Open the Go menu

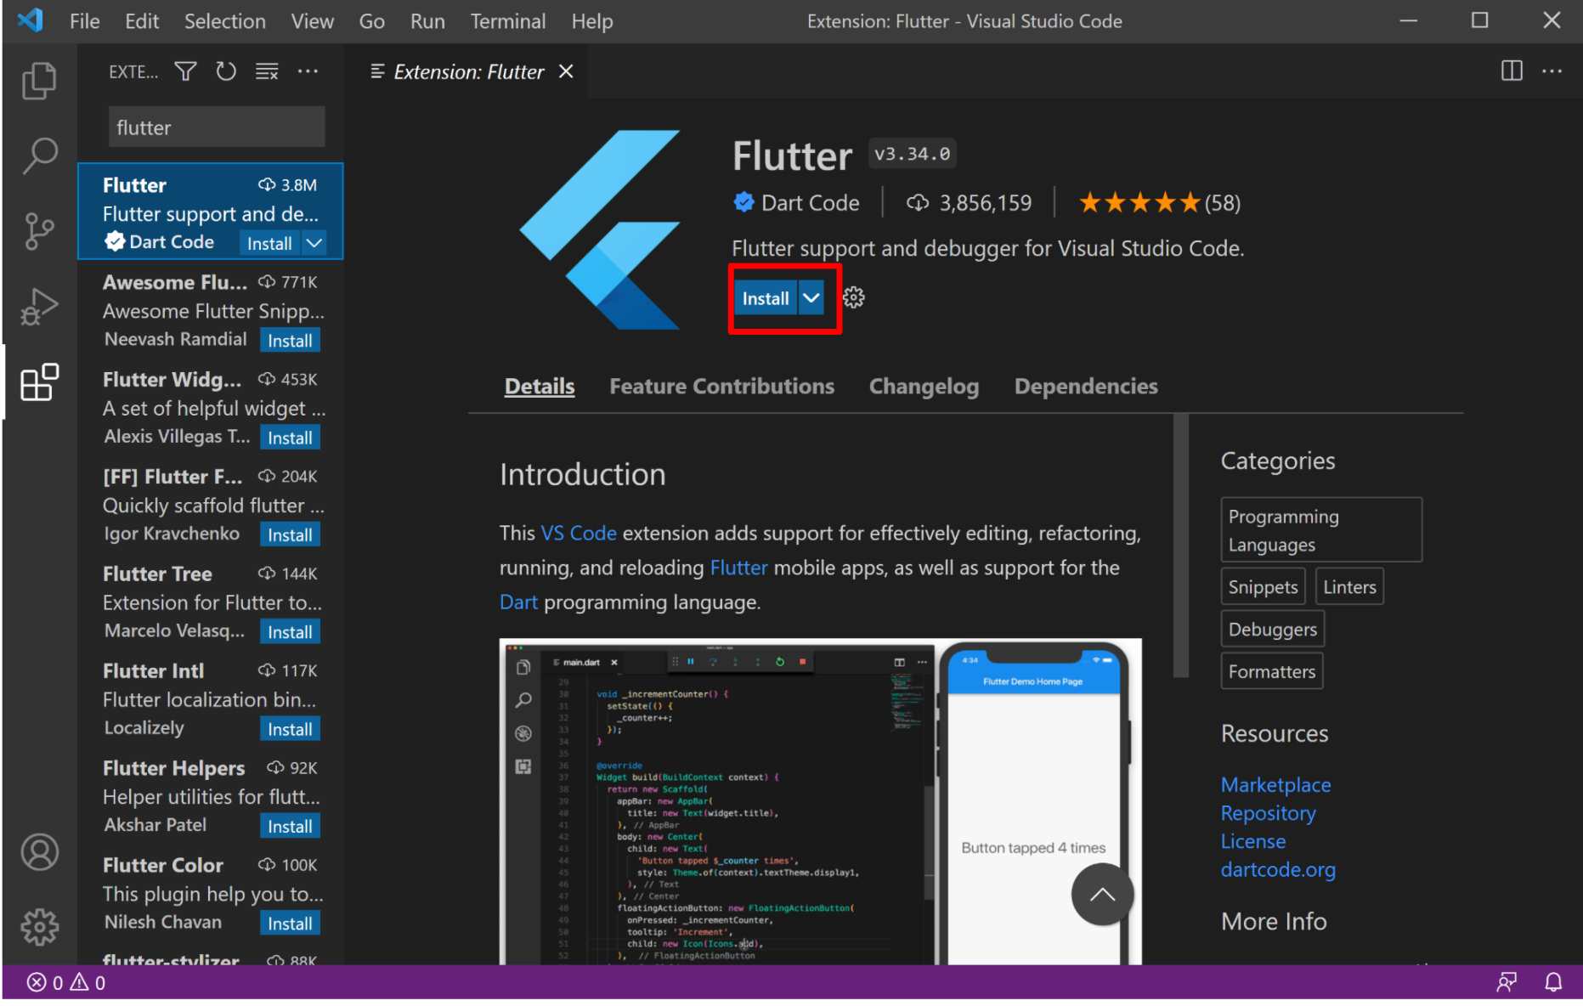(371, 20)
